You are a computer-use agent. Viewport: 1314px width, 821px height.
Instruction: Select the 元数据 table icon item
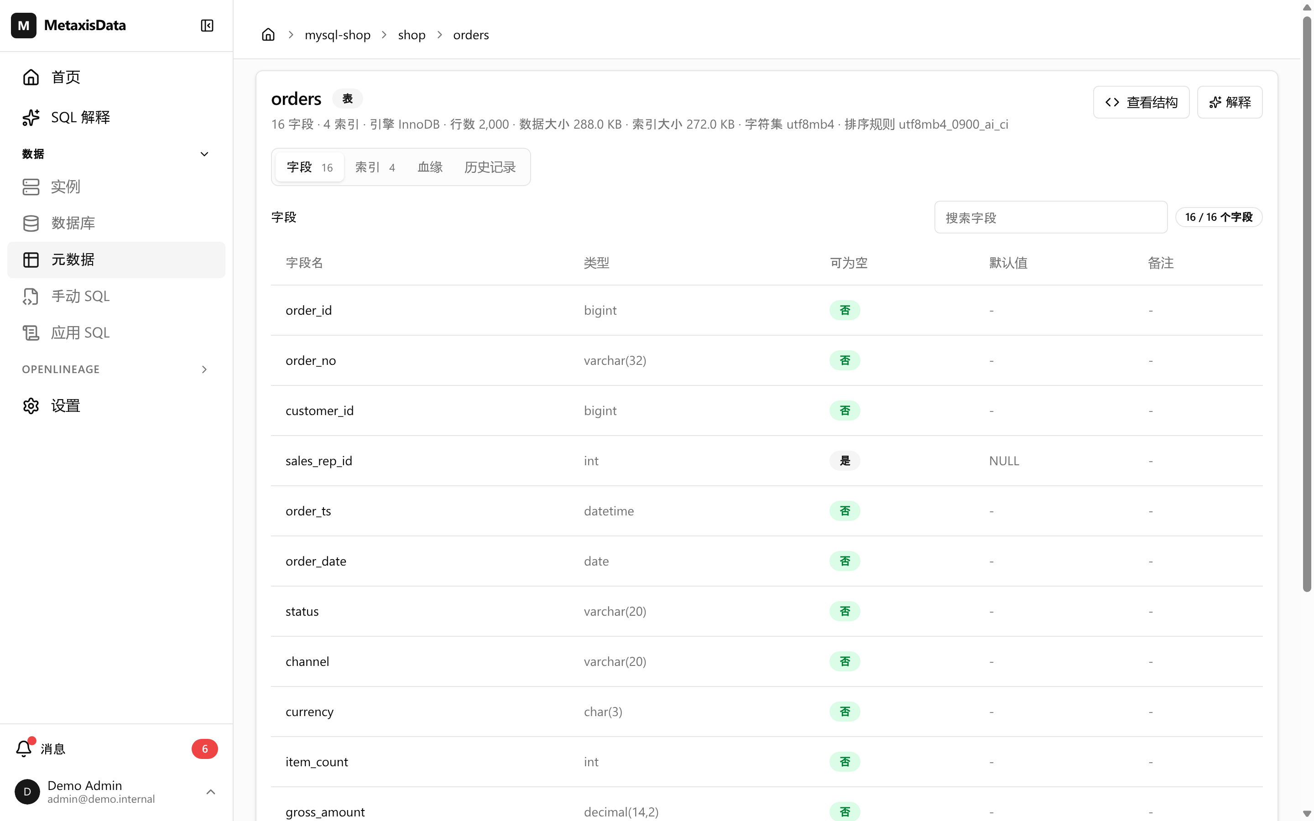(31, 260)
